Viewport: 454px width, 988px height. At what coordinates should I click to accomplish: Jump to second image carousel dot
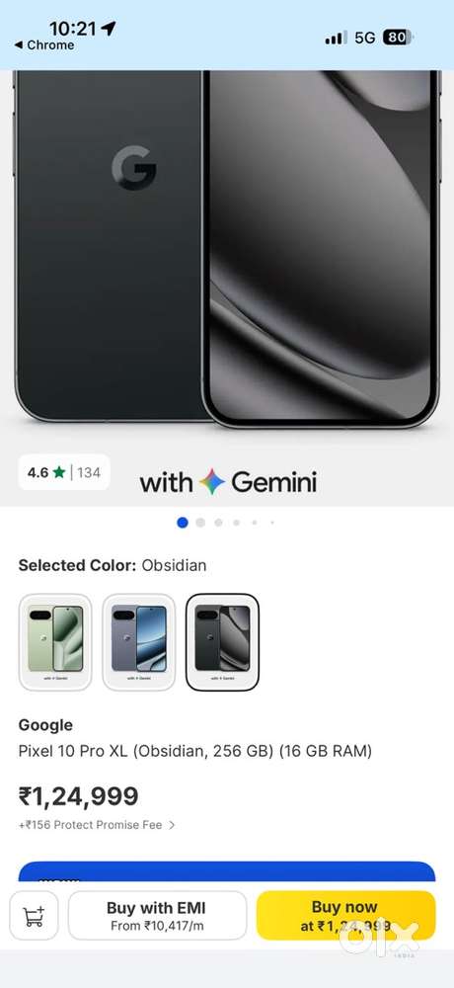200,523
